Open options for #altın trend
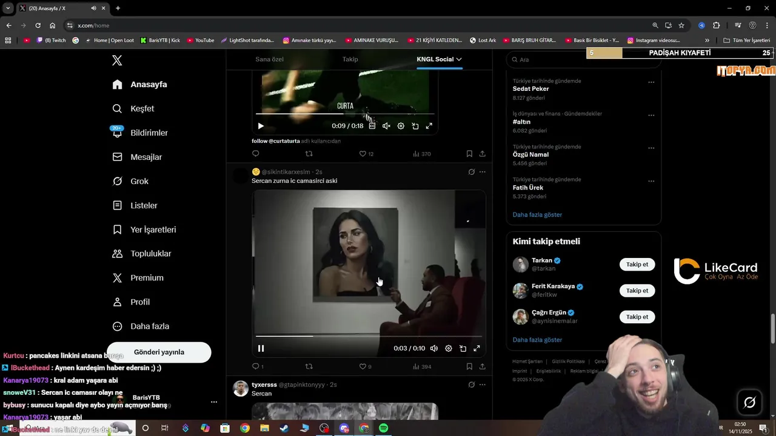Viewport: 776px width, 436px height. pos(651,115)
